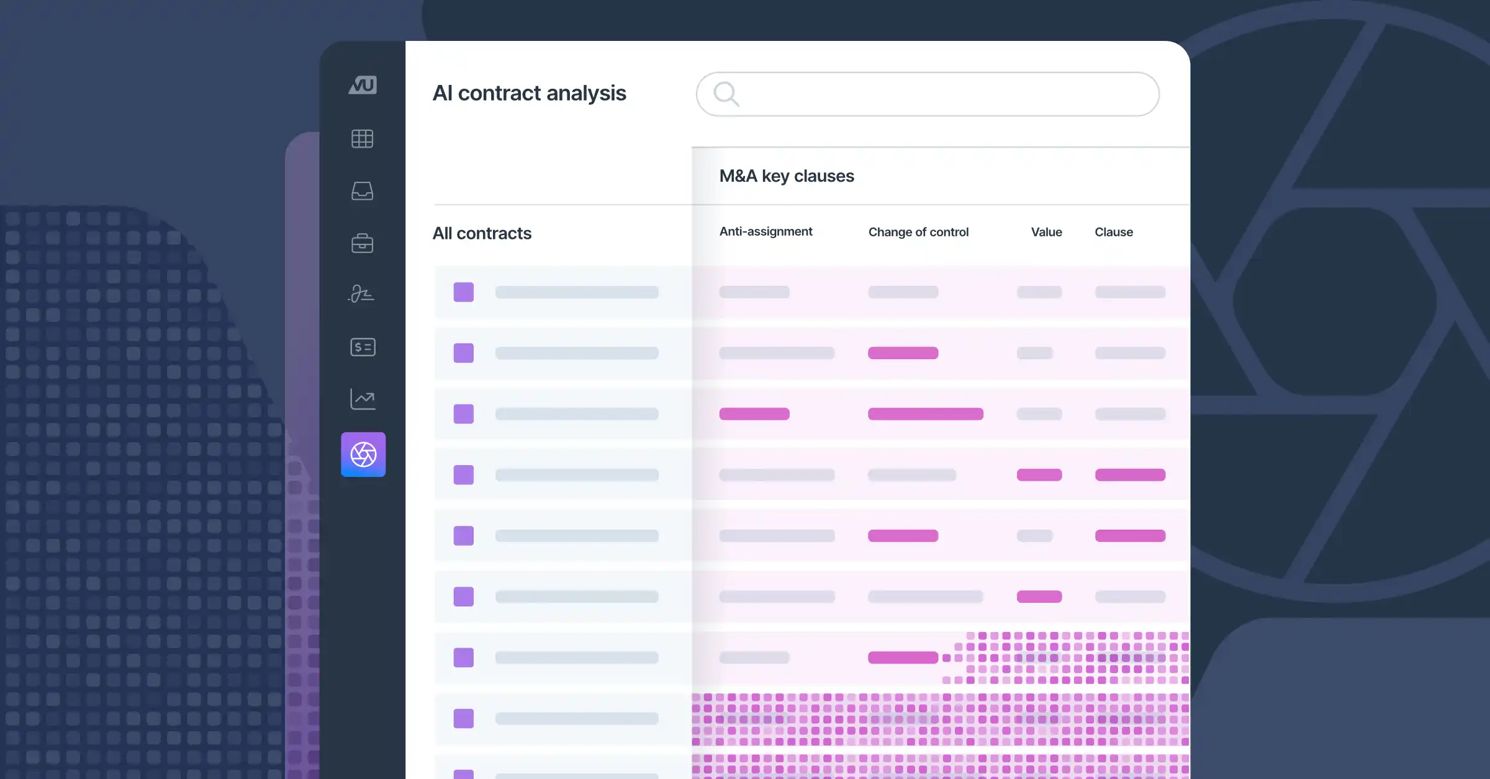Screen dimensions: 1490x779
Task: Click the dollar billing icon
Action: (x=363, y=347)
